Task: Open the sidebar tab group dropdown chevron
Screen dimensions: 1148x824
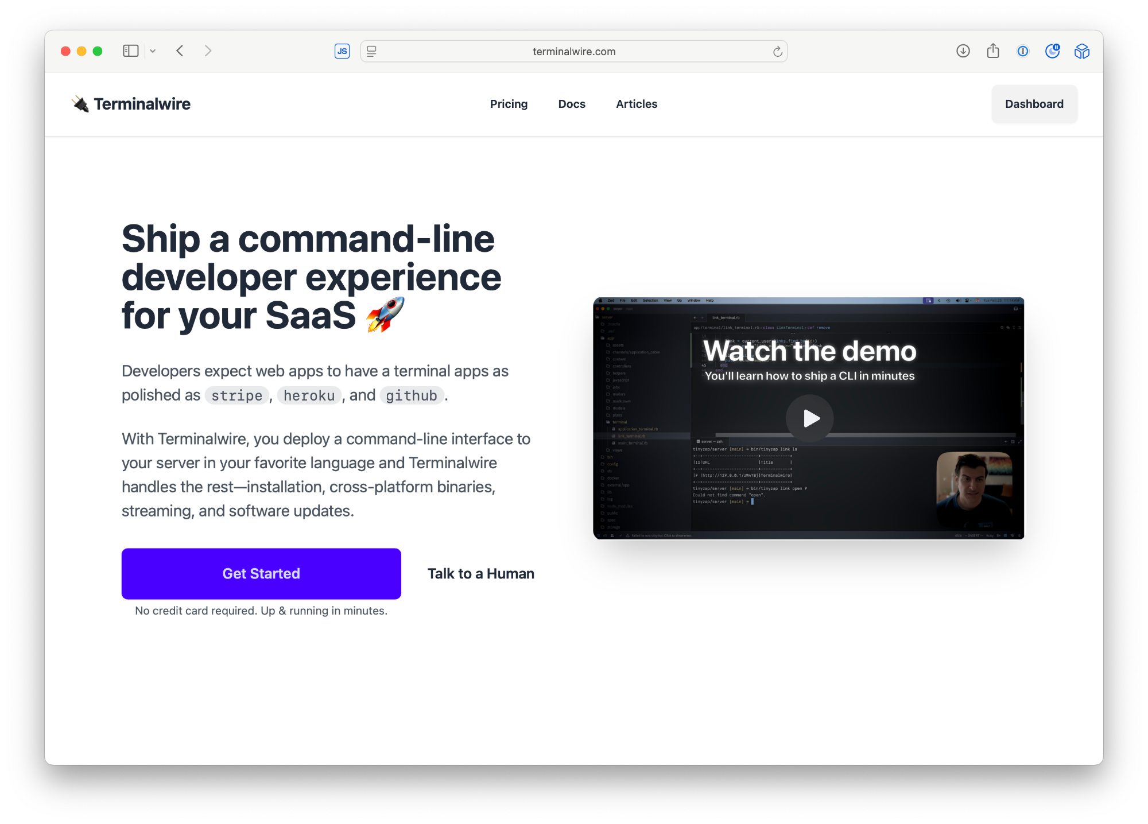Action: tap(153, 51)
